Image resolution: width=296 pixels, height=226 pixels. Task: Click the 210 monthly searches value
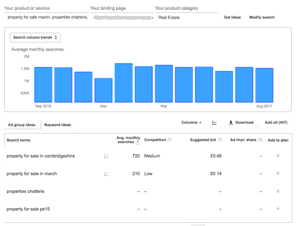(x=136, y=174)
